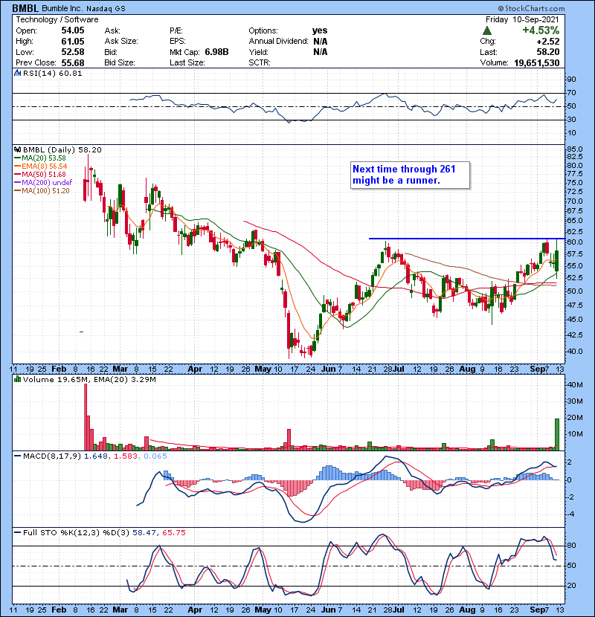The height and width of the screenshot is (617, 595).
Task: Click the RSI(14) 60.81 label
Action: pyautogui.click(x=52, y=73)
